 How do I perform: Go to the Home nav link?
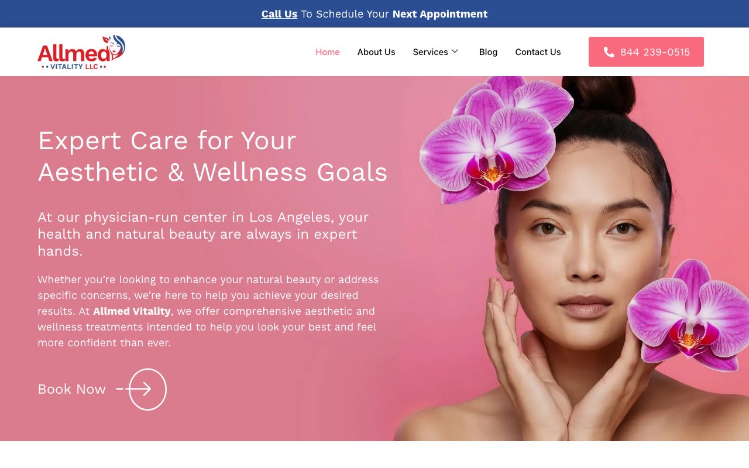(x=328, y=52)
